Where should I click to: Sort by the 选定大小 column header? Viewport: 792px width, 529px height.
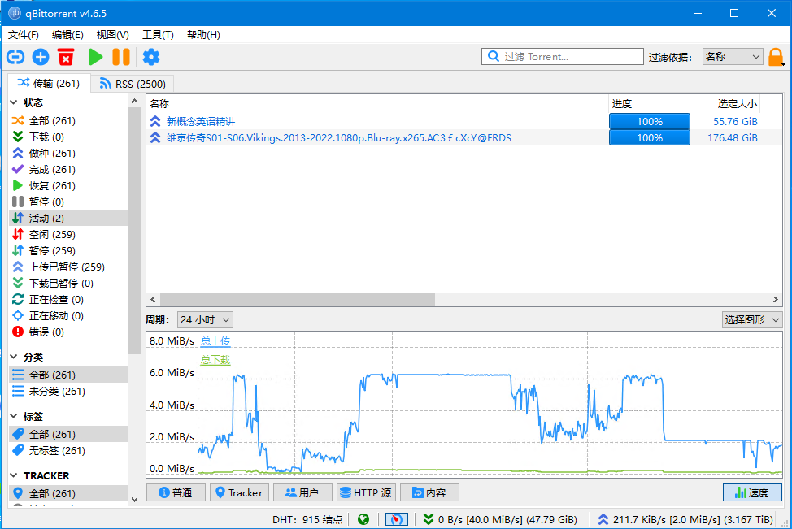click(x=725, y=103)
